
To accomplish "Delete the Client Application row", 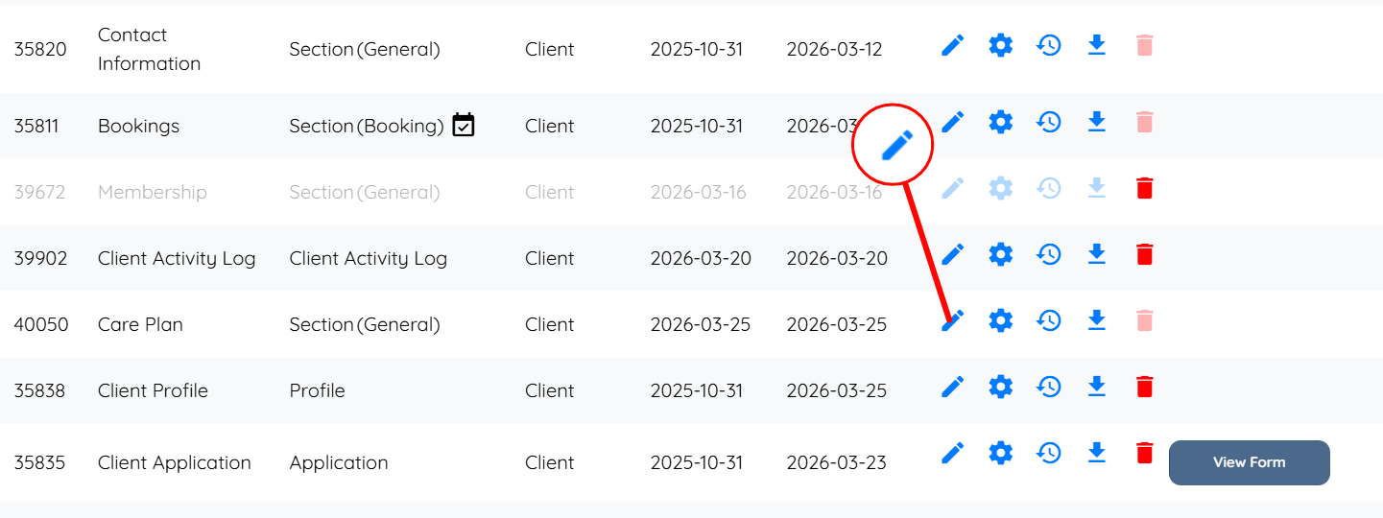I will (1144, 453).
